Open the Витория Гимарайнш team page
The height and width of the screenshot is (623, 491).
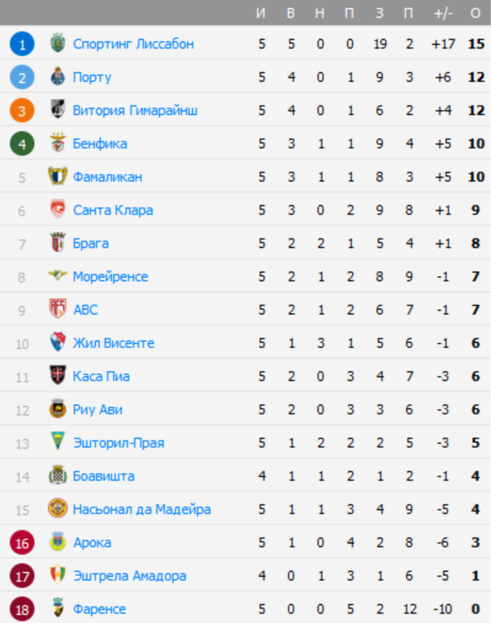[135, 110]
